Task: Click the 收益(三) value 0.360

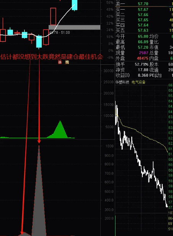Action: pos(143,75)
